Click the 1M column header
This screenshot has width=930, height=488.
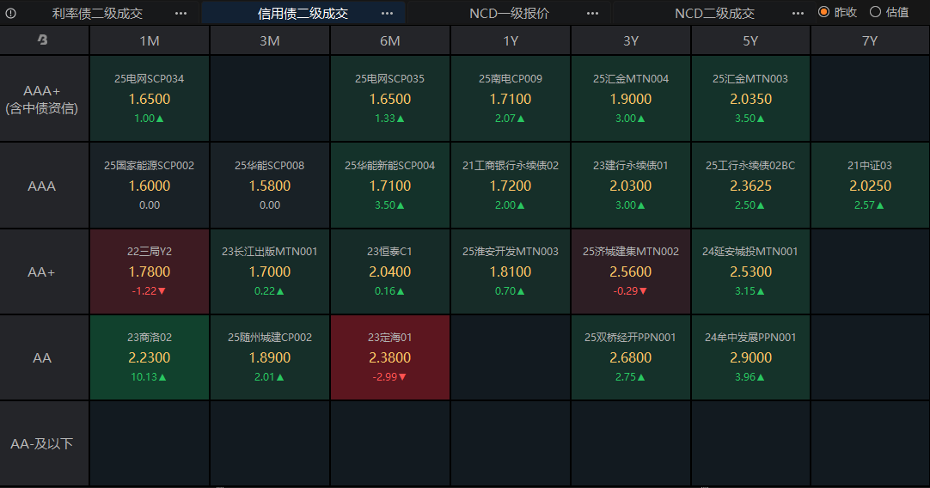[x=150, y=40]
